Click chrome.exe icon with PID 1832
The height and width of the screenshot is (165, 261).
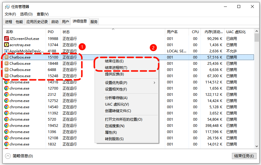point(6,144)
